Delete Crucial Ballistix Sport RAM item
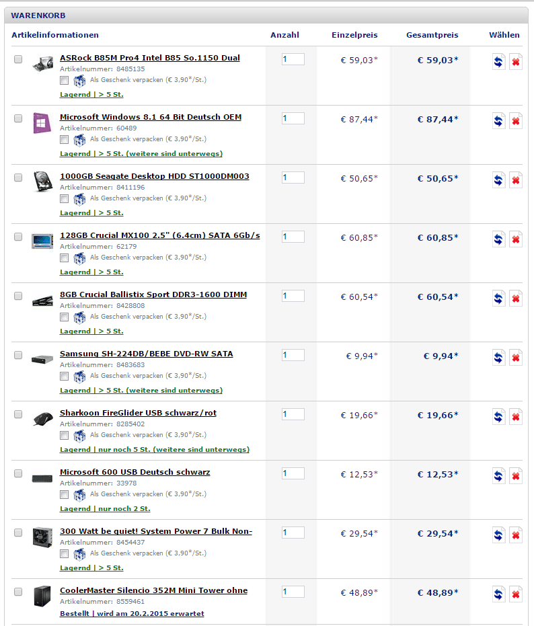Screen dimensions: 534x626 coord(516,299)
